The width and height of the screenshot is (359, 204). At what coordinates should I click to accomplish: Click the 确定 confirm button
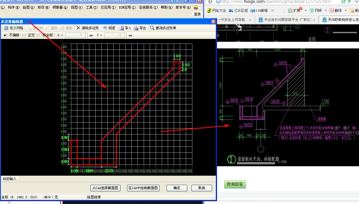[x=177, y=188]
